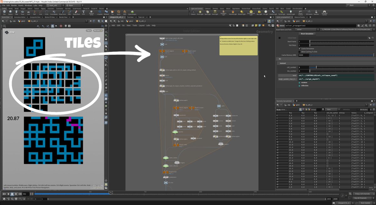
Task: Toggle the Cache Simulation checkbox
Action: pos(299,49)
